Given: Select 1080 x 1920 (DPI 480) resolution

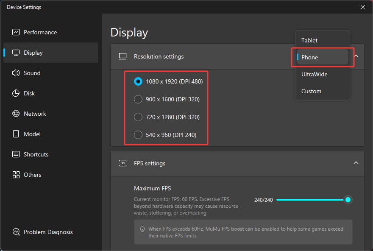Looking at the screenshot, I should click(x=138, y=81).
